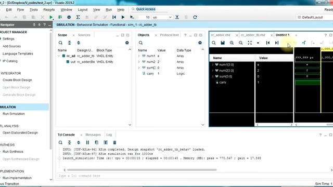Click Go to Last Time in waveform toolbar
The height and width of the screenshot is (187, 333).
277,43
